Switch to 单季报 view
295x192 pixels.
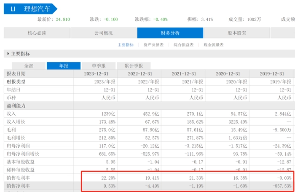(97, 66)
